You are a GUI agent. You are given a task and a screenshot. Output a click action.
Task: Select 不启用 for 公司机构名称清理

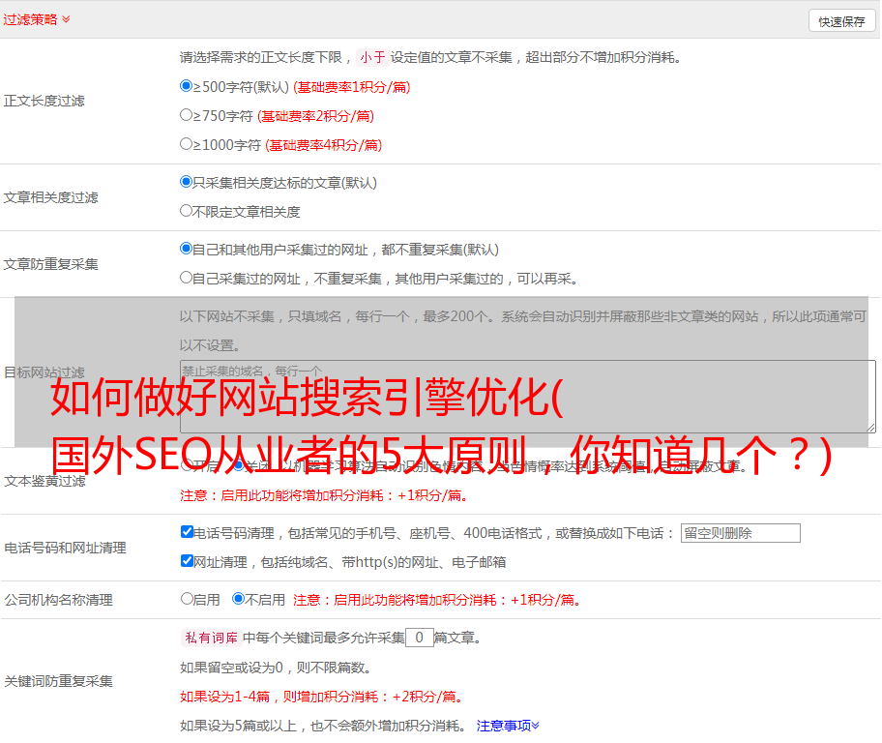click(238, 599)
